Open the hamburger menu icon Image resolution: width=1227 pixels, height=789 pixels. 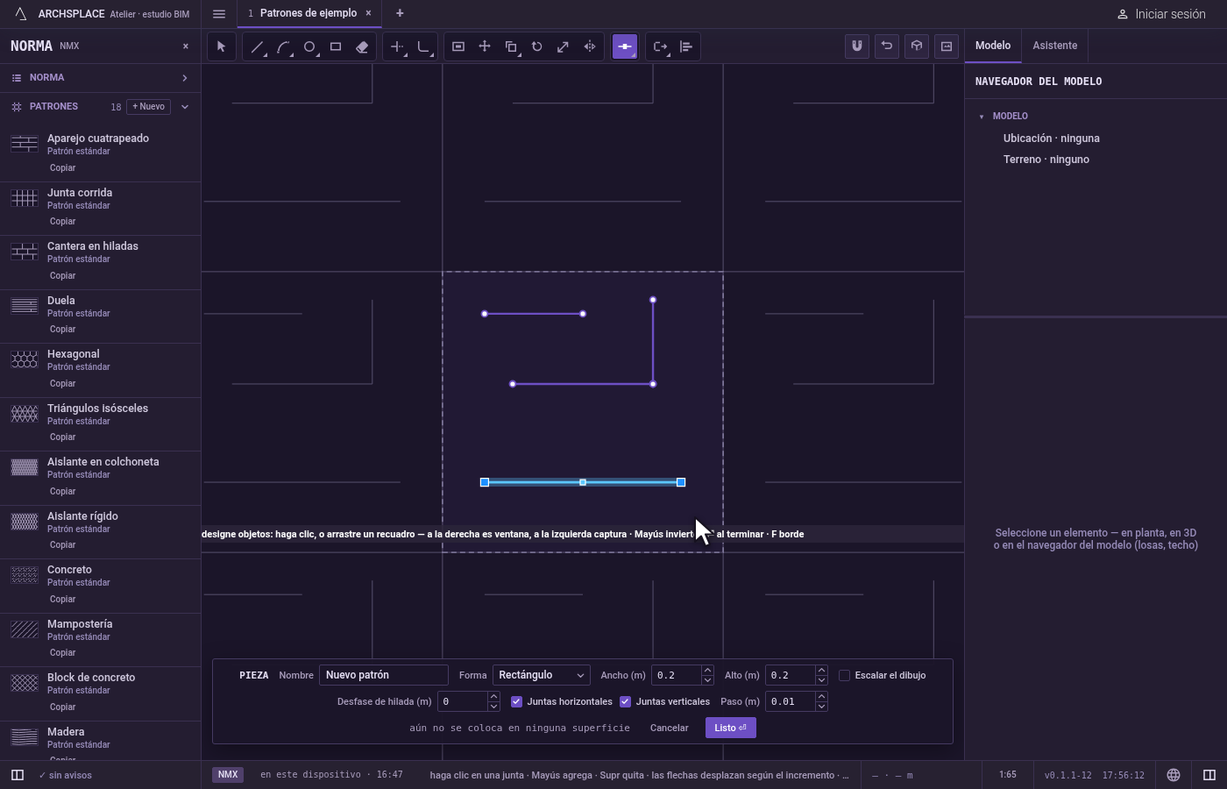pos(219,13)
